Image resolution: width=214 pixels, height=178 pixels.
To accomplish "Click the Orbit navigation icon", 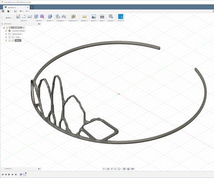I will 104,169.
